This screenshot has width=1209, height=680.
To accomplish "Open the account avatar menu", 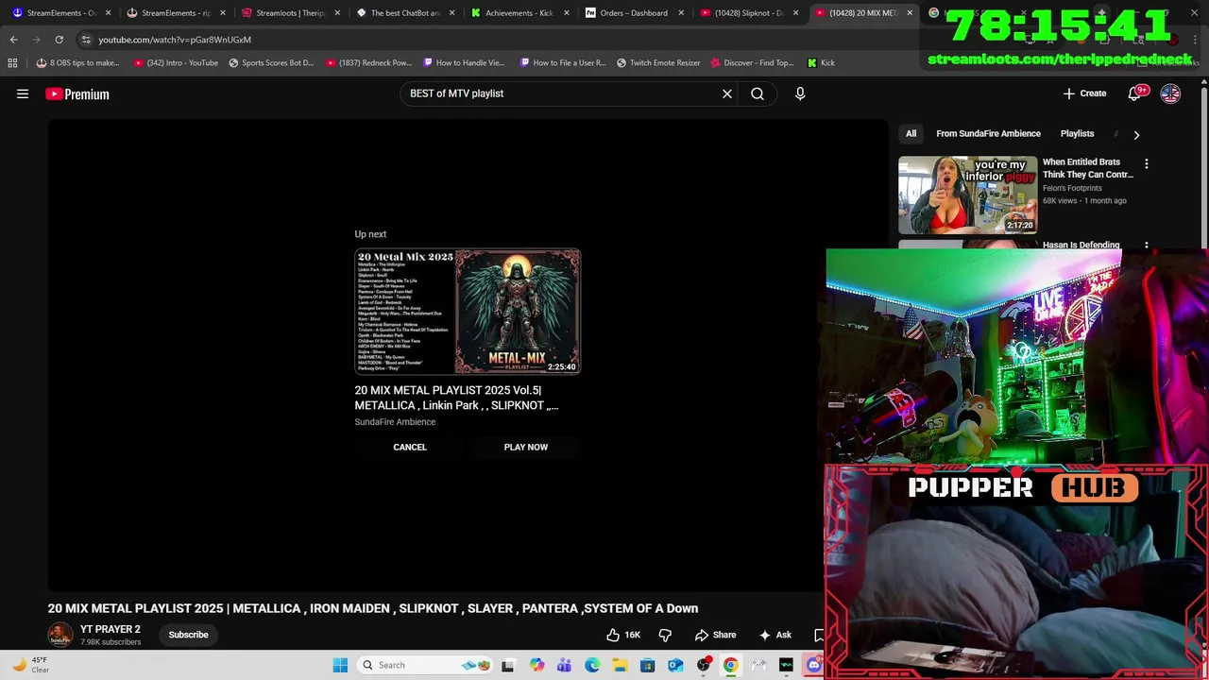I will (x=1170, y=93).
